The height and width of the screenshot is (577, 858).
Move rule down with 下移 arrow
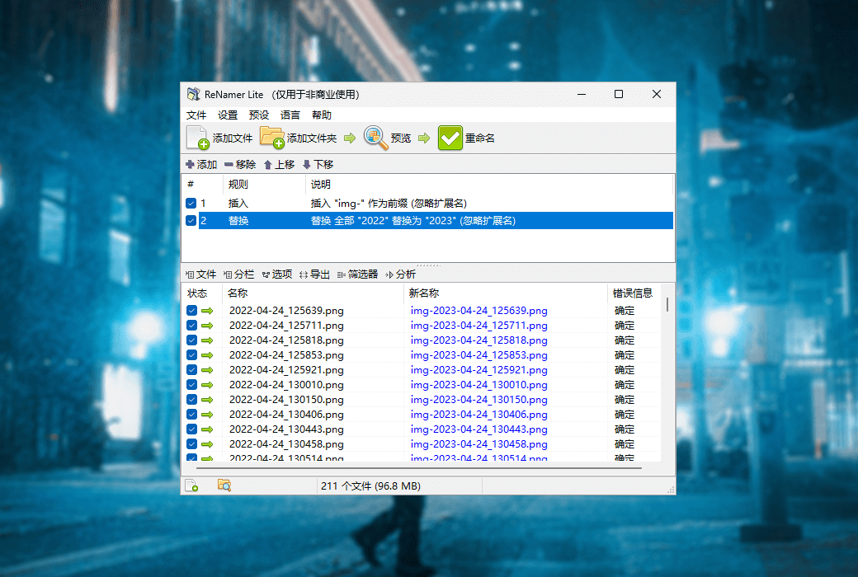[x=307, y=165]
